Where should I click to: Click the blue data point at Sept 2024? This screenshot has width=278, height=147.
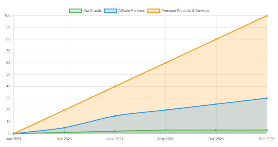(x=166, y=110)
